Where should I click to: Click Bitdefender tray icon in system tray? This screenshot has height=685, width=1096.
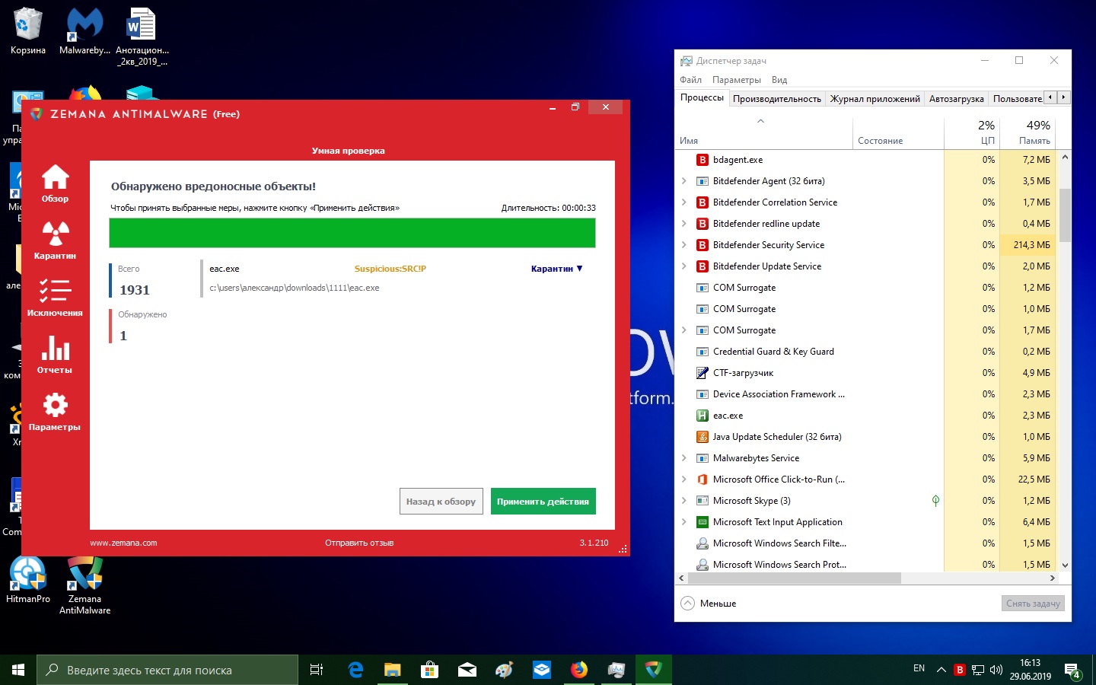click(x=960, y=670)
